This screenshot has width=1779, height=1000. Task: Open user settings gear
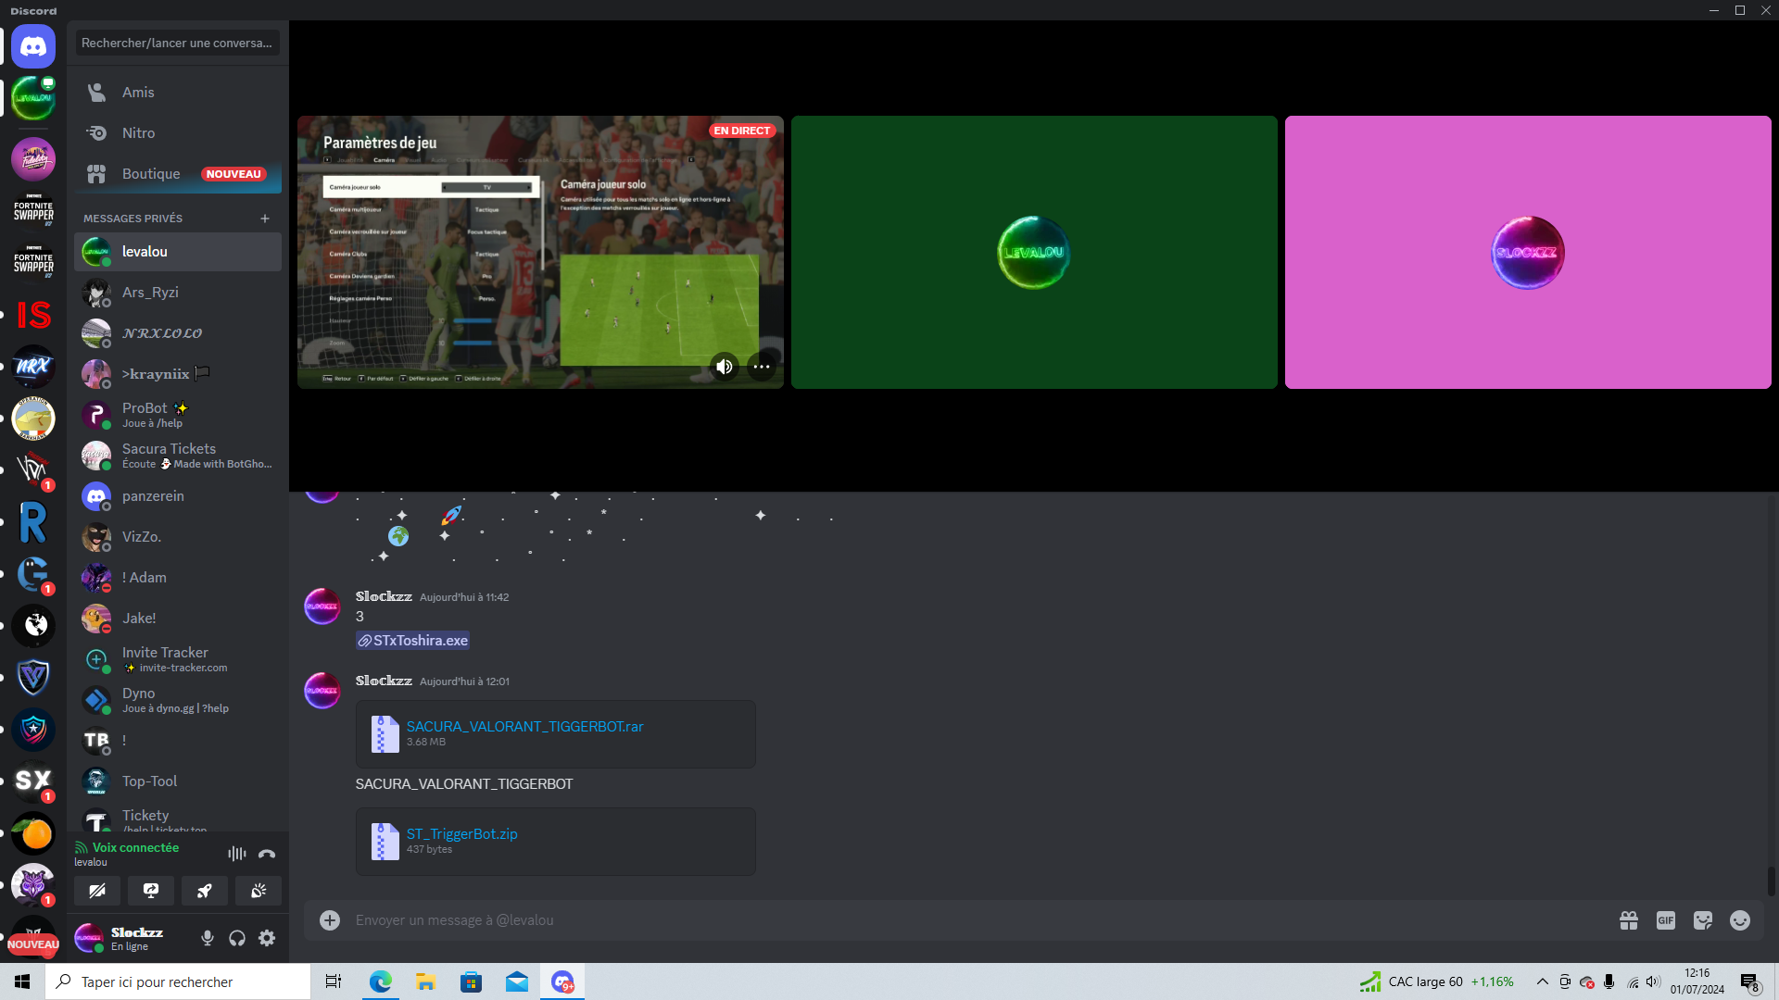(x=267, y=938)
